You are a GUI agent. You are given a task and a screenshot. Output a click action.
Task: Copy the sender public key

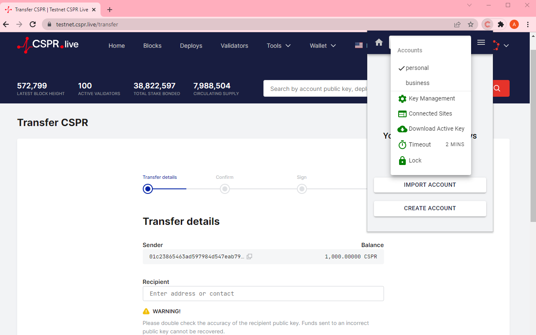249,257
